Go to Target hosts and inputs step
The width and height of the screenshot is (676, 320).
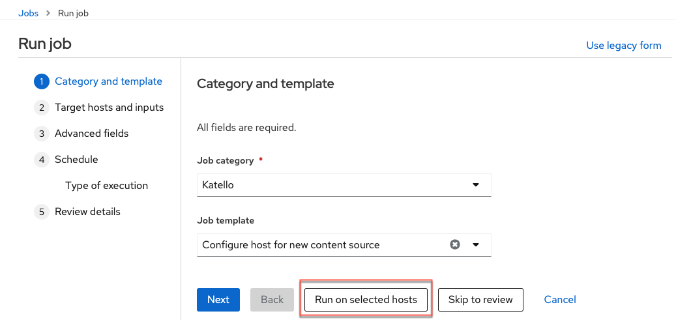coord(109,108)
